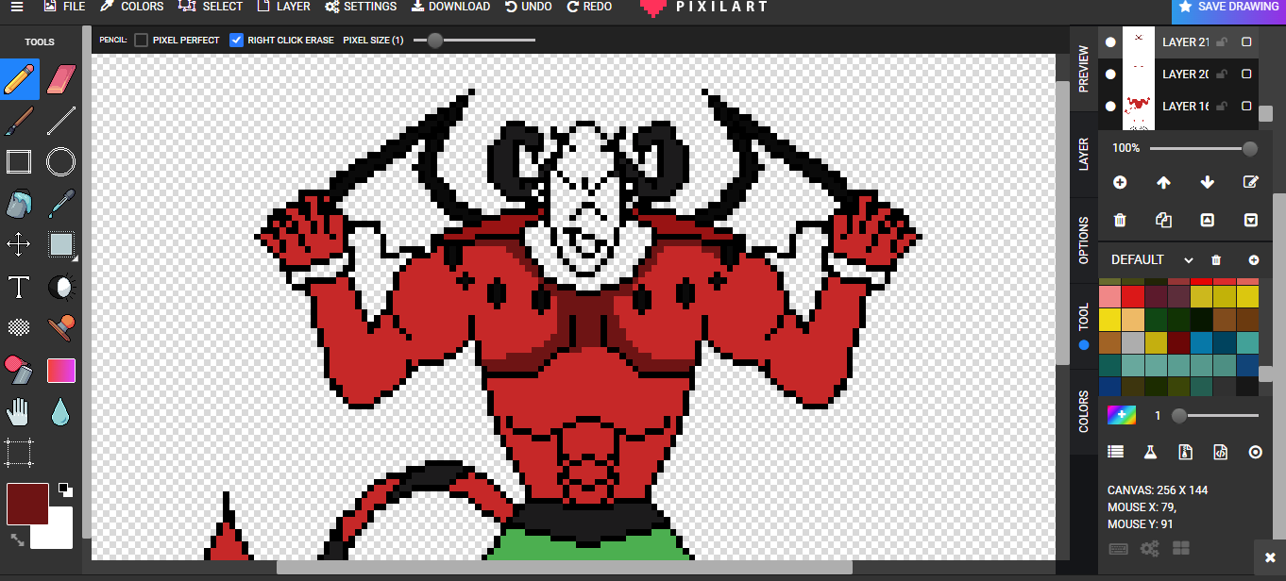Image resolution: width=1286 pixels, height=581 pixels.
Task: Open the primary dark red color swatch
Action: [28, 504]
